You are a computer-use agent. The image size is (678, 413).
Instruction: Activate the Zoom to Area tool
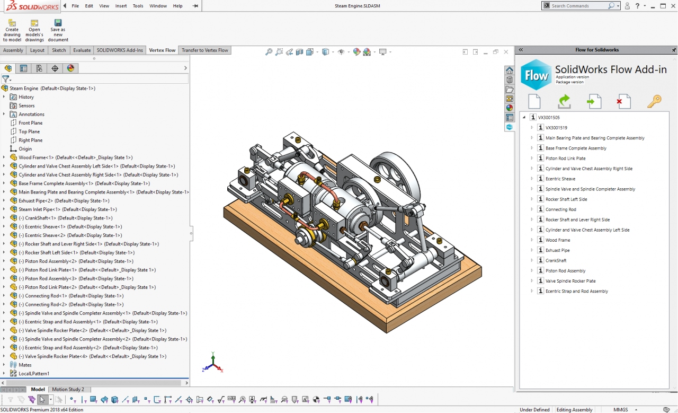coord(279,52)
